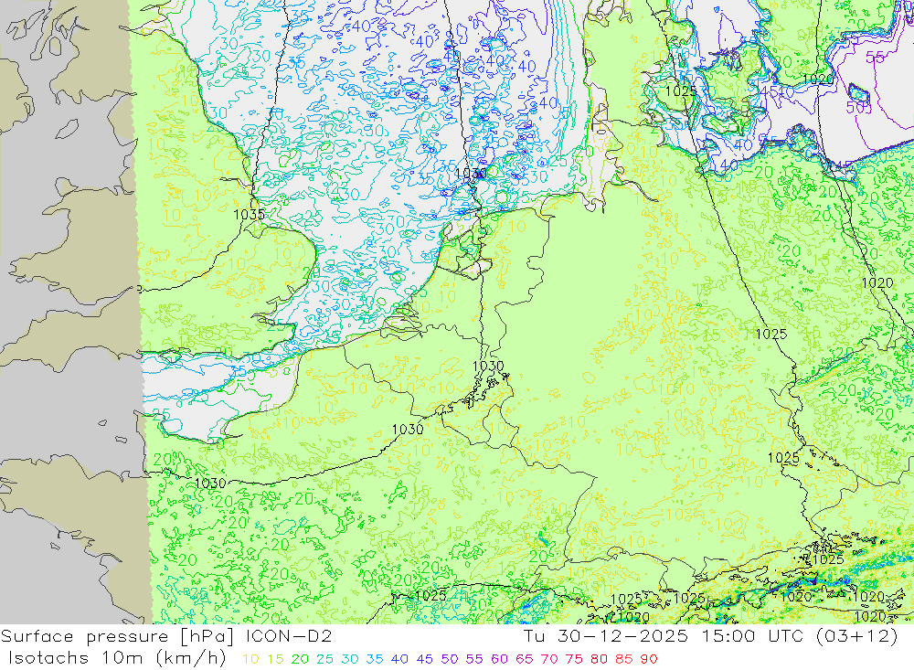This screenshot has width=914, height=670.
Task: Select the '15' legend value
Action: 275,660
